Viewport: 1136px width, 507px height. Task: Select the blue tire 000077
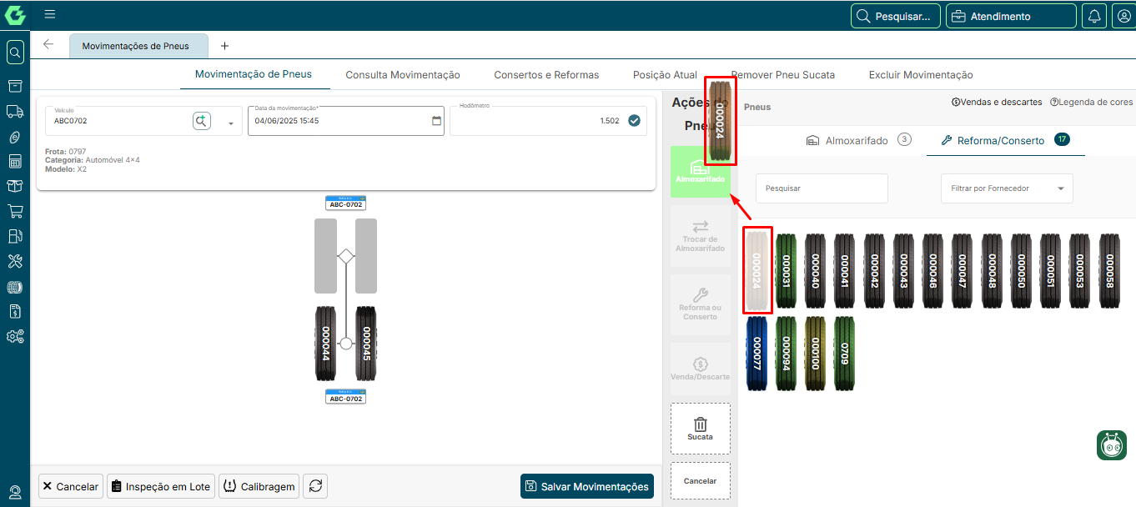[x=757, y=353]
